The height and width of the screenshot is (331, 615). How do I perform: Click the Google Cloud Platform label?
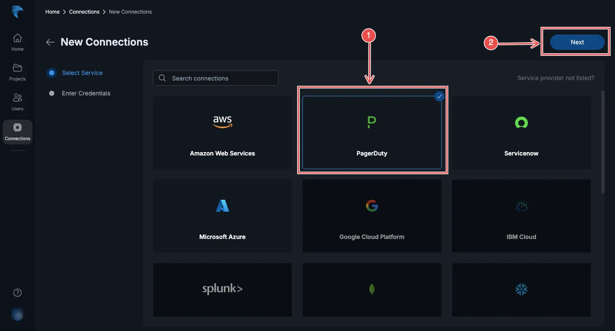[372, 237]
